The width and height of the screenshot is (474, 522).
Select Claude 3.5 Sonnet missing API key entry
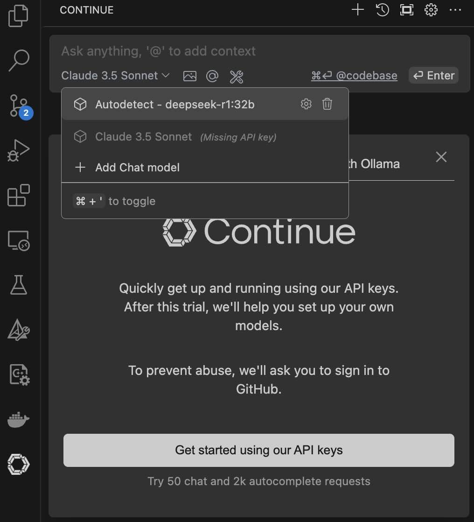[205, 136]
